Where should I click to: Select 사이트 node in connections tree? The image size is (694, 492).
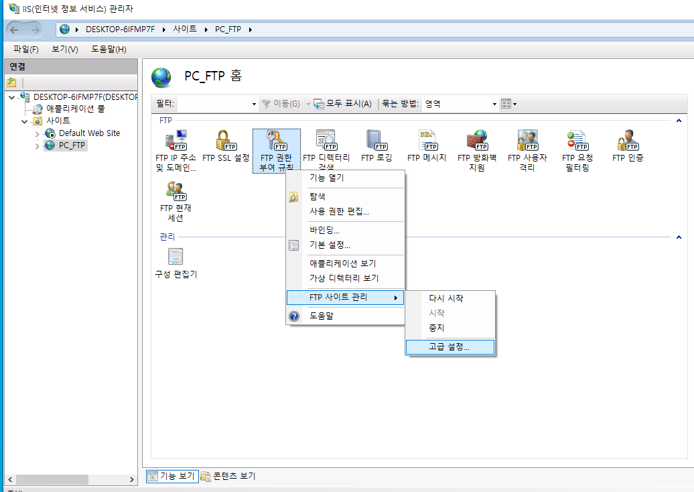click(58, 121)
